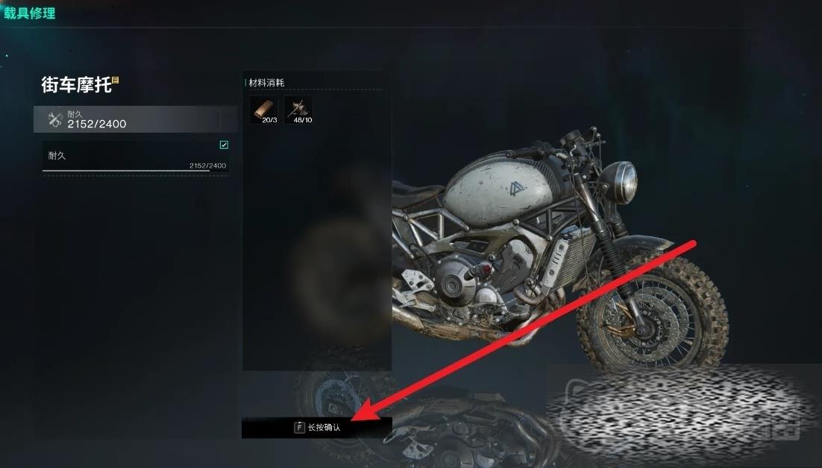Click the 材料消耗 section header

coord(266,83)
